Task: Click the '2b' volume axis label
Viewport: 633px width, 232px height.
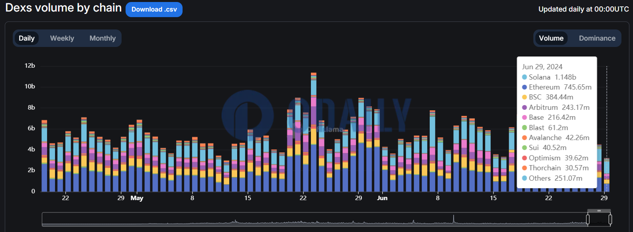Action: tap(31, 170)
